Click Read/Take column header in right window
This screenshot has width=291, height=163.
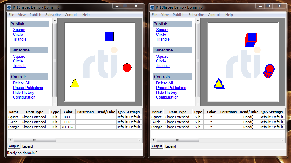click(x=249, y=112)
